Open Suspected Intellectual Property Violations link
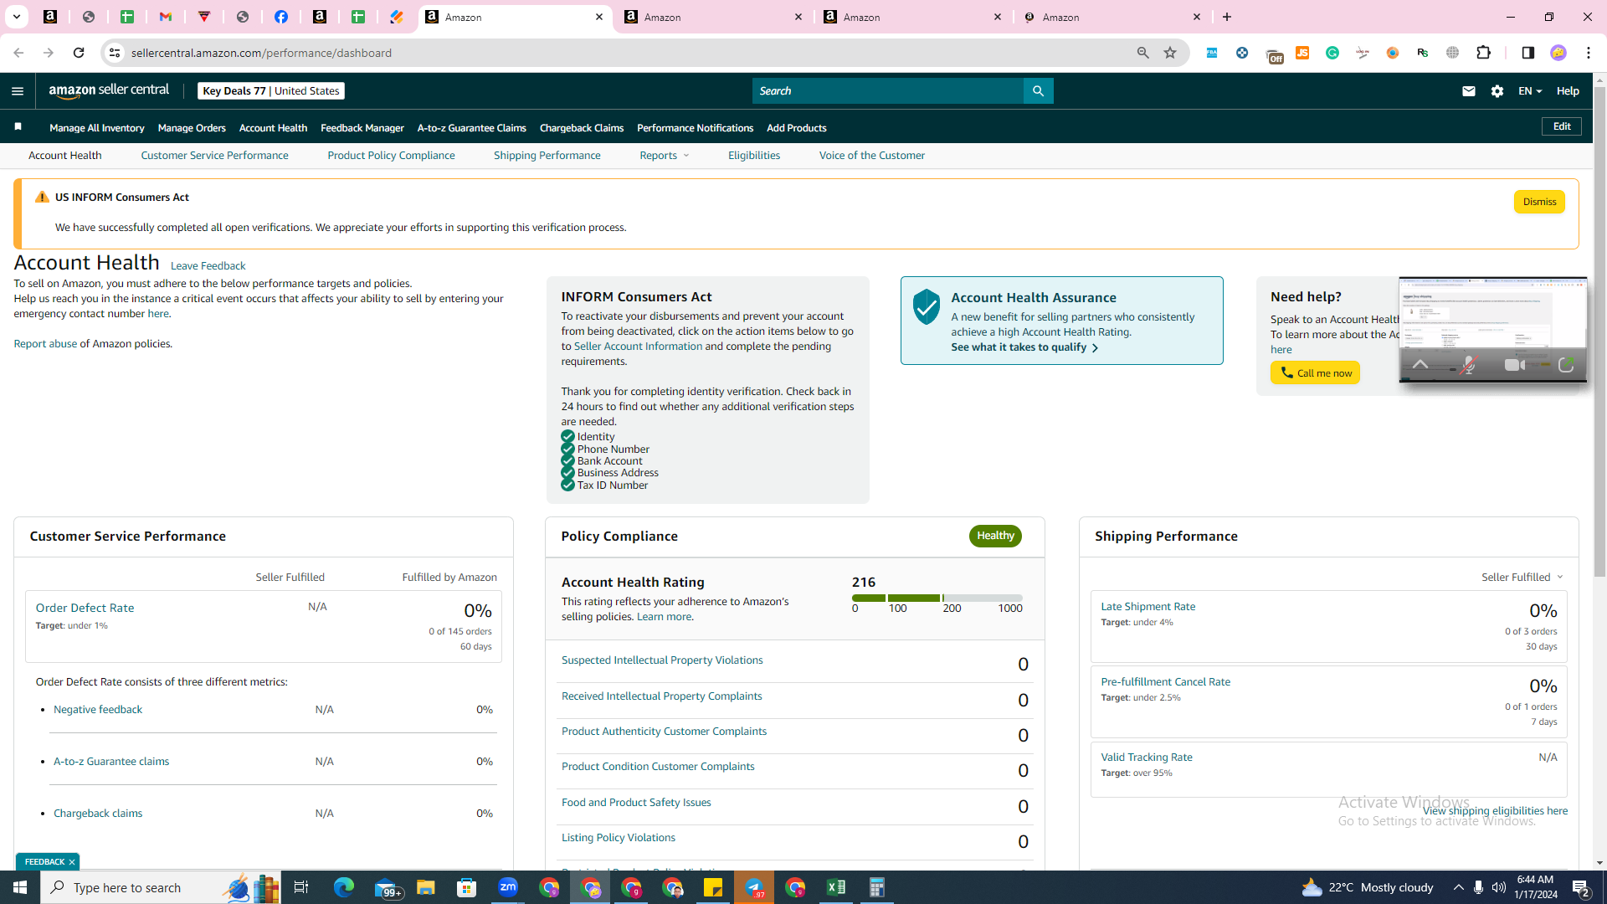The width and height of the screenshot is (1607, 904). (662, 660)
